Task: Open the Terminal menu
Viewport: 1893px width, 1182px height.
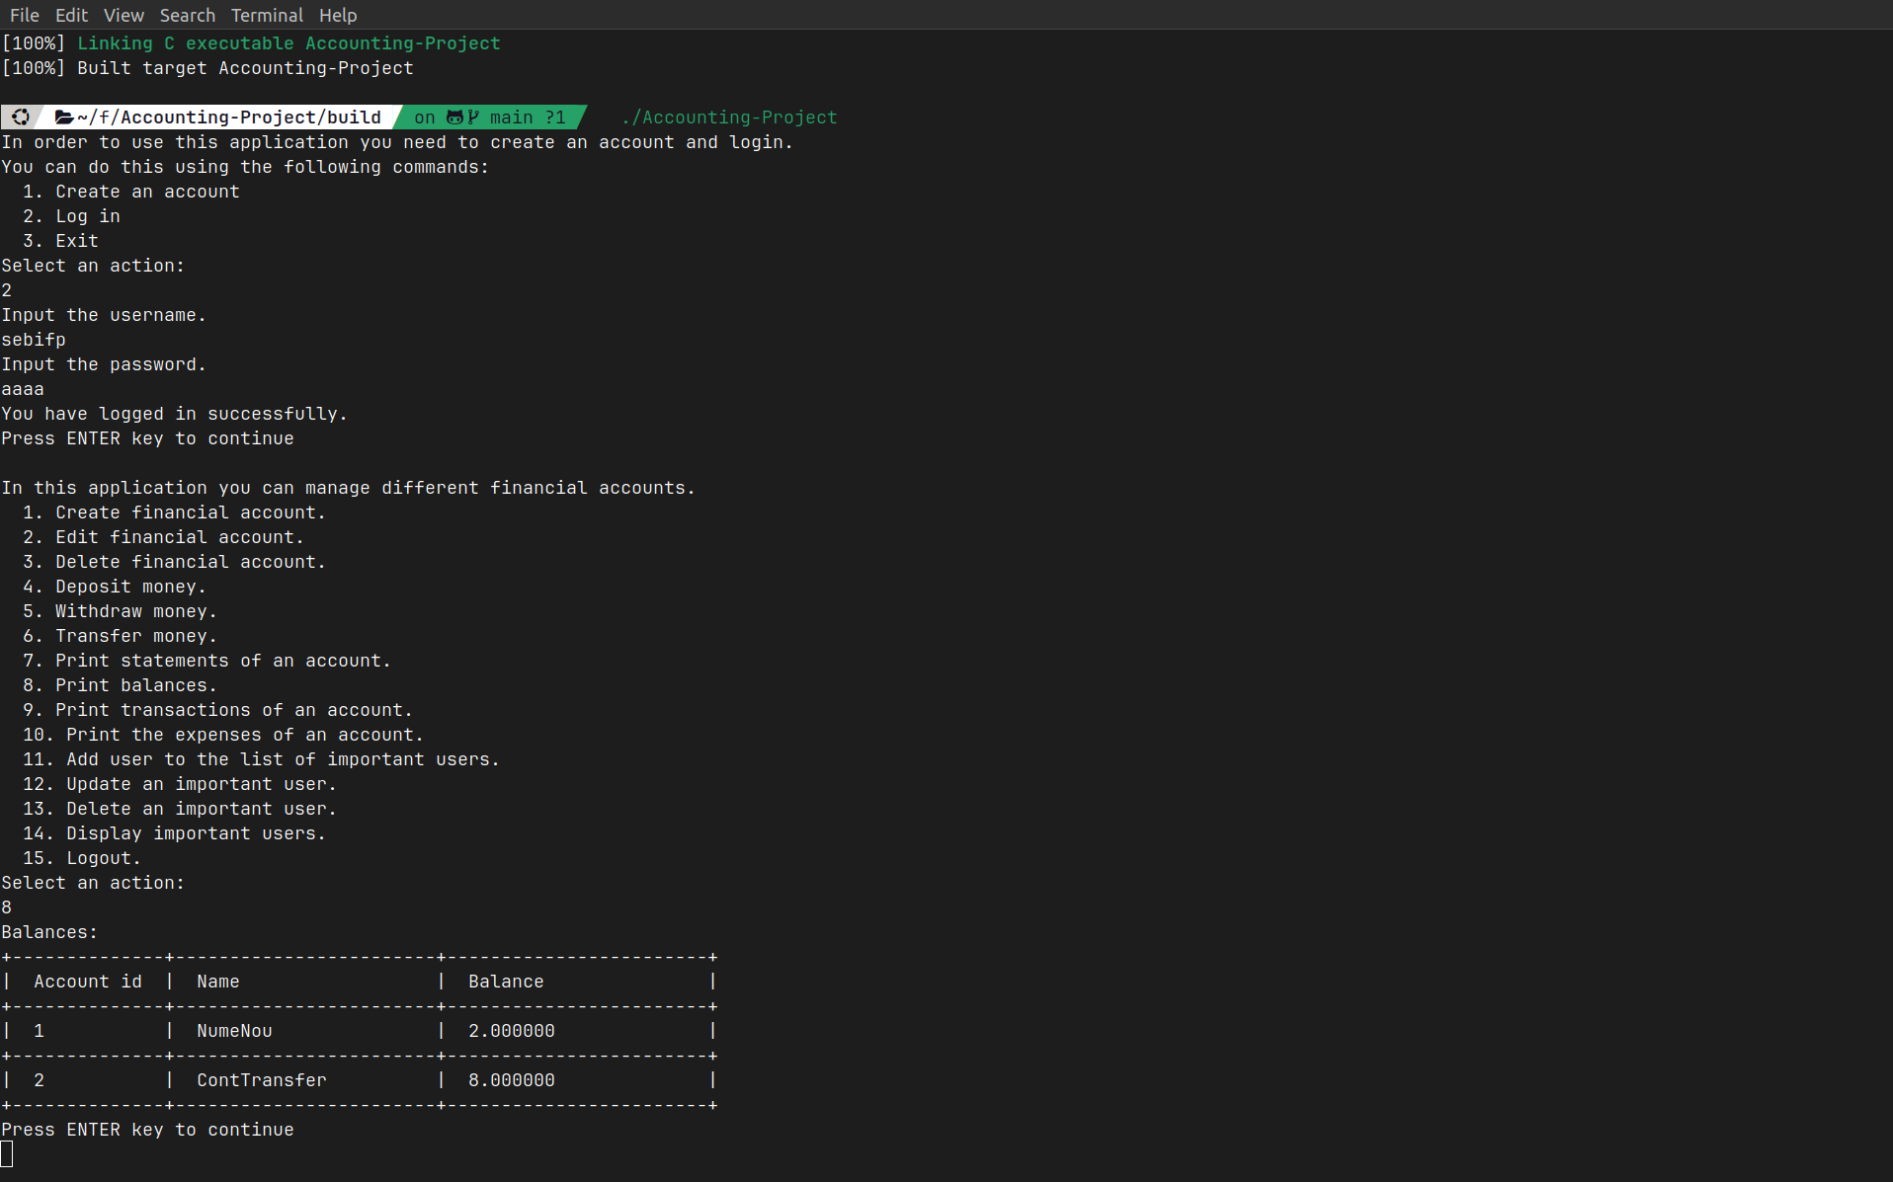Action: pyautogui.click(x=267, y=15)
